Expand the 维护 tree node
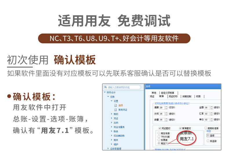Viewport: 229px width, 165px height. pos(112,144)
